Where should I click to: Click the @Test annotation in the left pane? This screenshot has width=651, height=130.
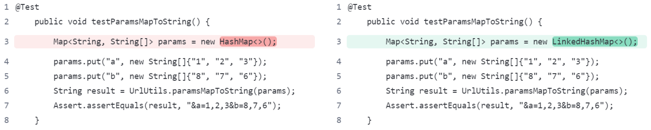(x=27, y=7)
